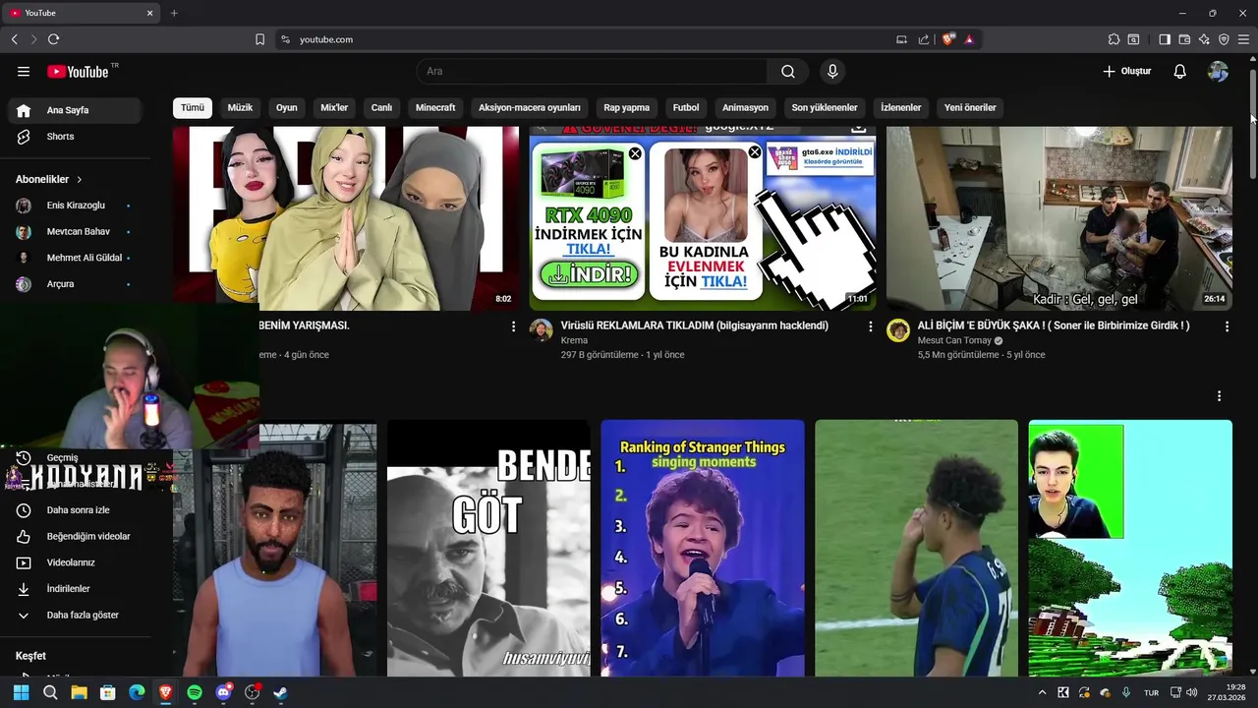
Task: Open options for Virüslü REKLAMLARA video
Action: (x=870, y=326)
